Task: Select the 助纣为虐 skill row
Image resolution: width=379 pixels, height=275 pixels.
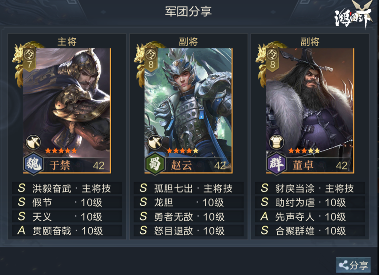Action: click(x=310, y=202)
